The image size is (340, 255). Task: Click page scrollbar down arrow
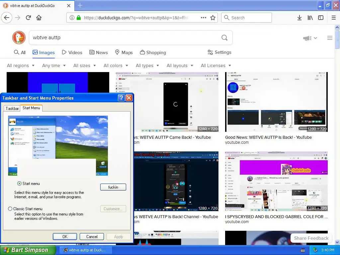(x=337, y=242)
